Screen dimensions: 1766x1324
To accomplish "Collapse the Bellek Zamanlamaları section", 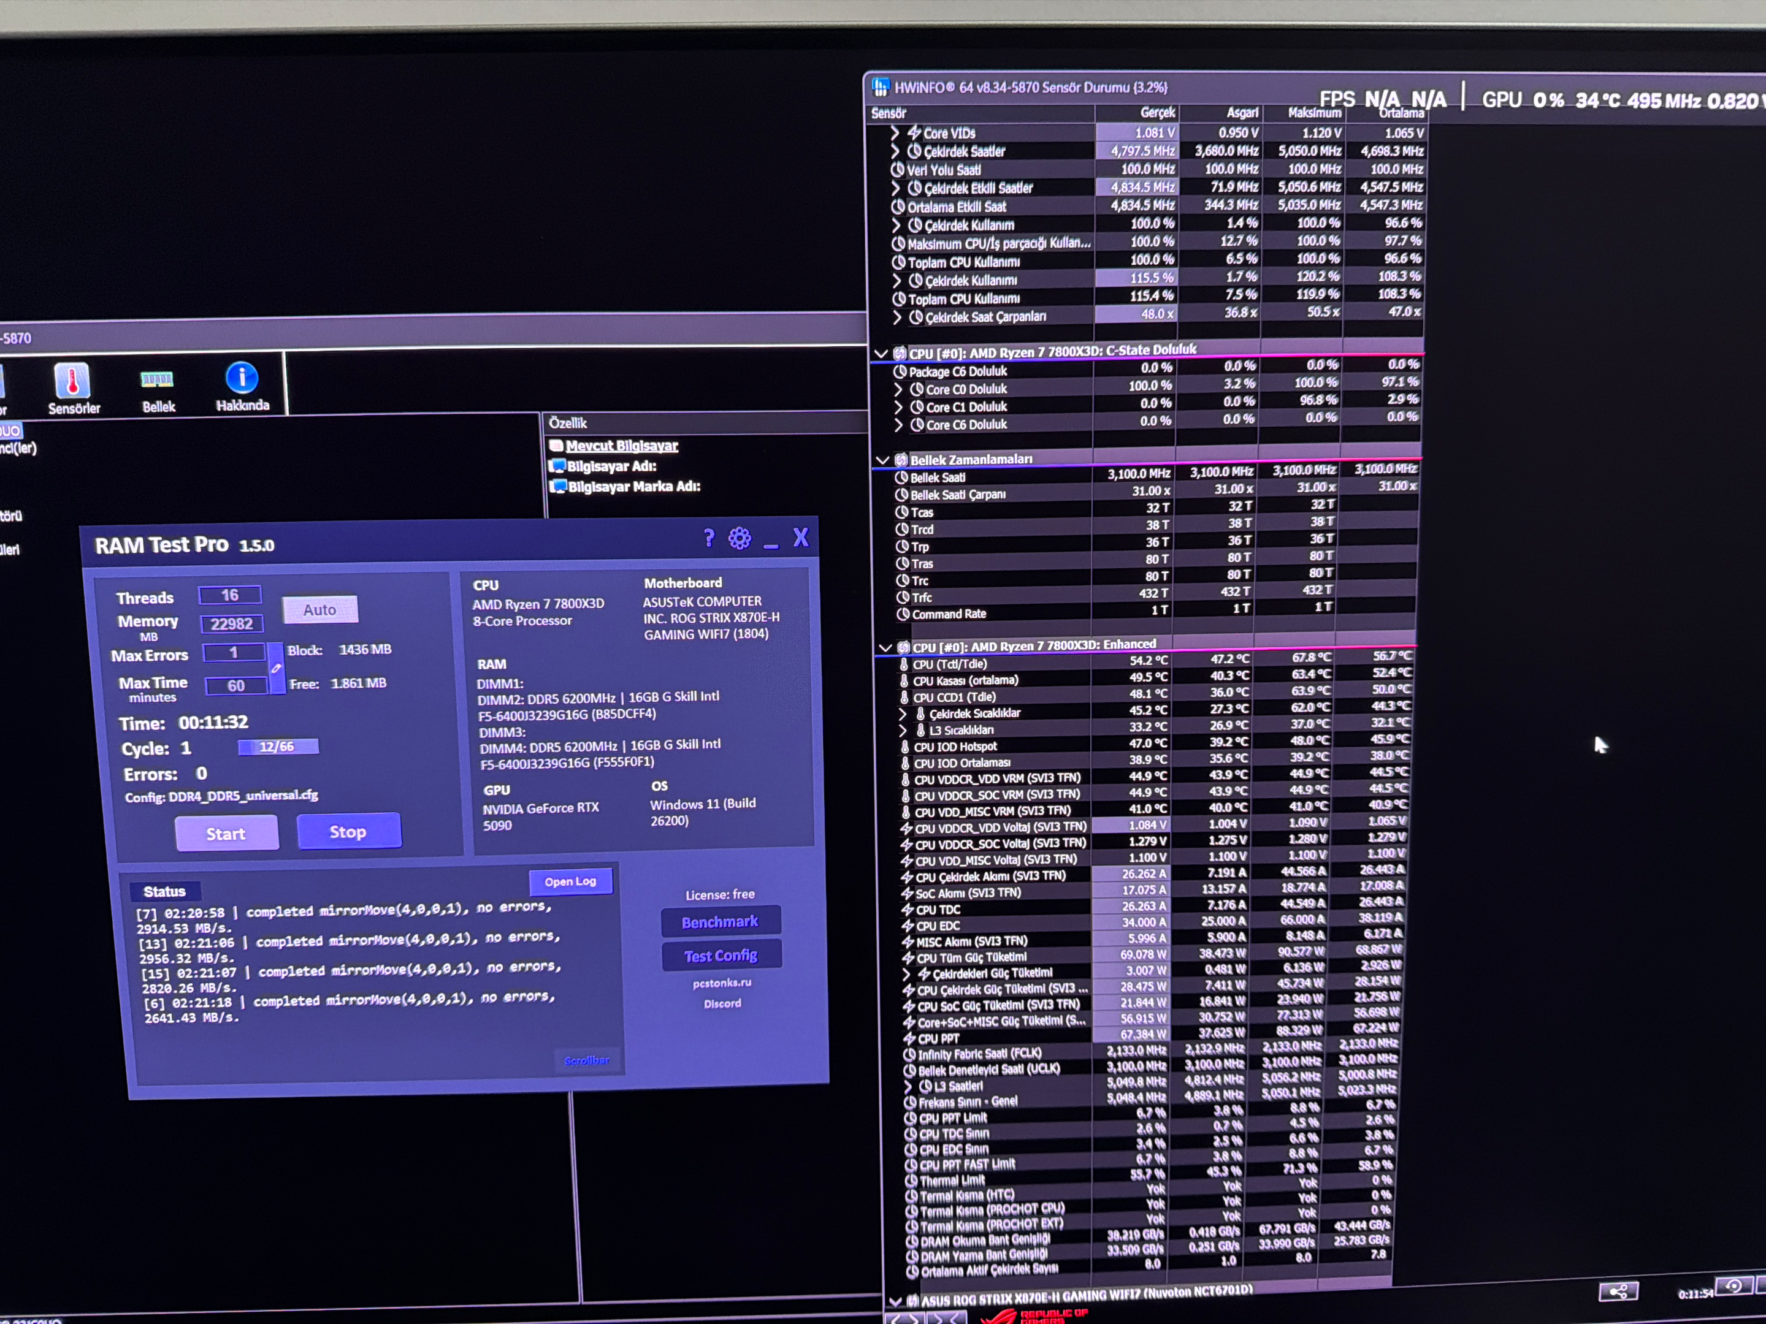I will pyautogui.click(x=882, y=460).
